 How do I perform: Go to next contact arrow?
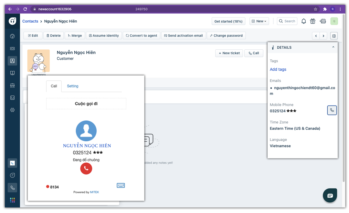(x=323, y=36)
